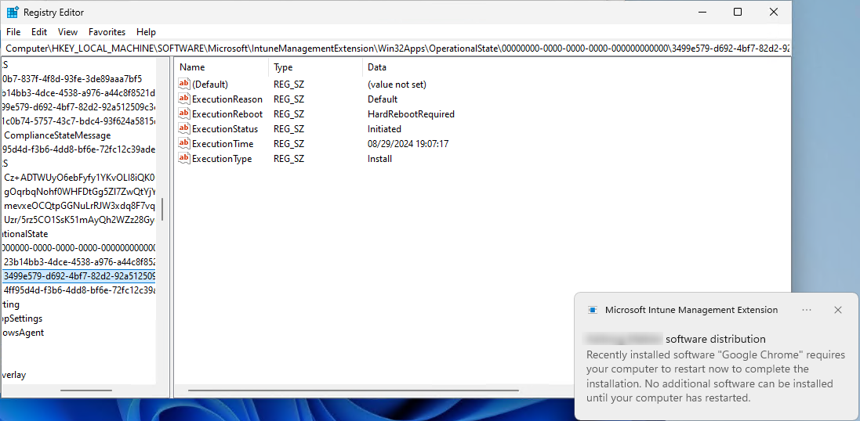Screen dimensions: 860x421
Task: Open the File menu
Action: [x=13, y=32]
